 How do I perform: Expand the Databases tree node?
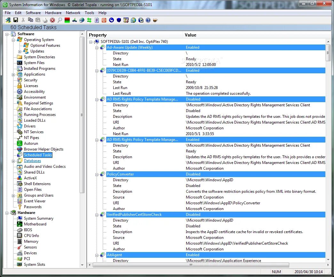pos(13,161)
